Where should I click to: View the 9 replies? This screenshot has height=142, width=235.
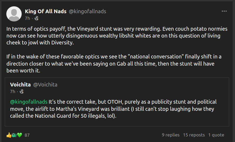[171, 135]
